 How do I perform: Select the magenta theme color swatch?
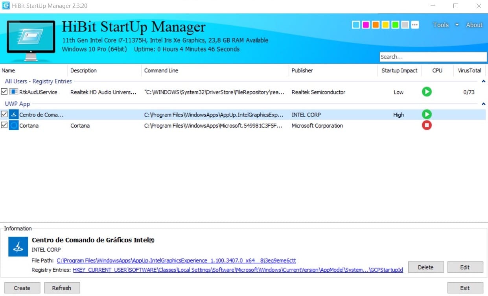pos(366,25)
